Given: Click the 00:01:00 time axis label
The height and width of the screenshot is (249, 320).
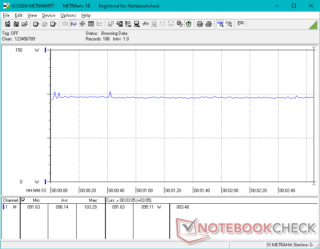Looking at the screenshot, I should pos(145,191).
